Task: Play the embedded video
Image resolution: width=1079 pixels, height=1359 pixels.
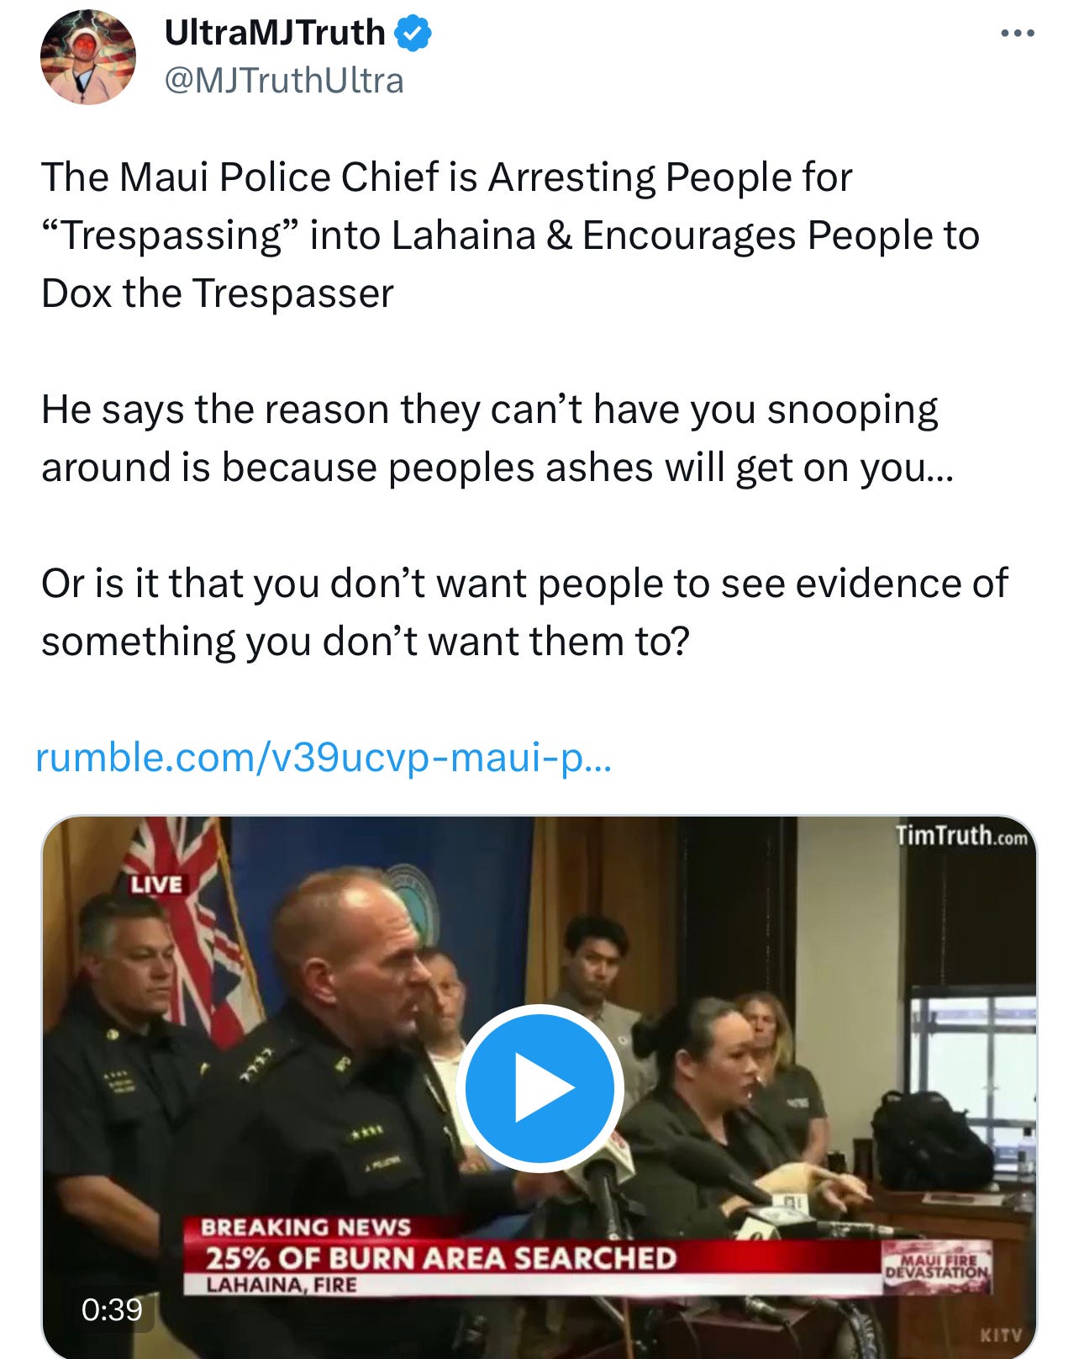Action: click(x=539, y=1087)
